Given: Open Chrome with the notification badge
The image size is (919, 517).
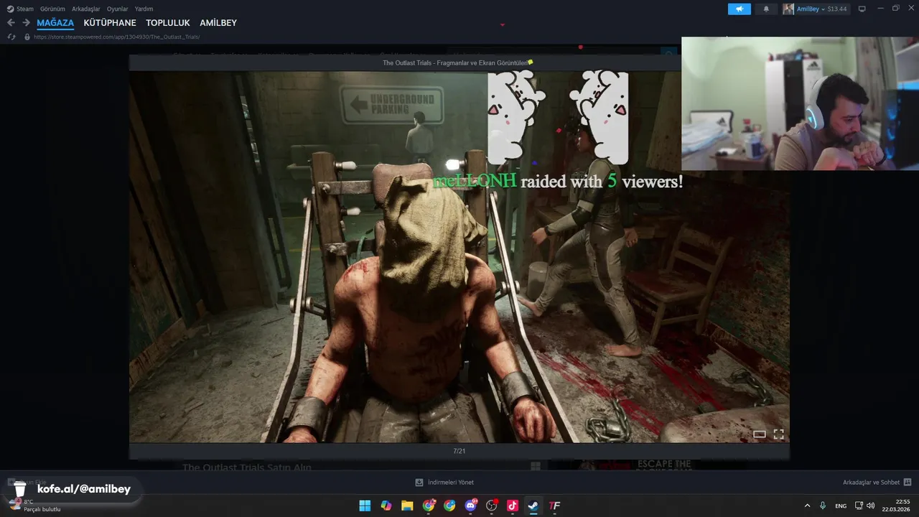Looking at the screenshot, I should click(x=429, y=506).
